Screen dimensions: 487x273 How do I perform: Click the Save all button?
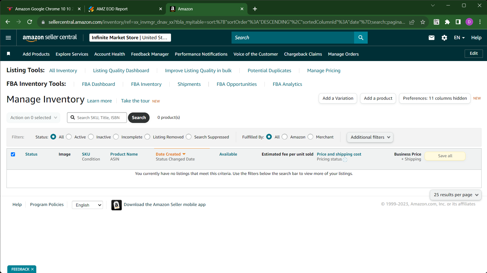[x=445, y=156]
